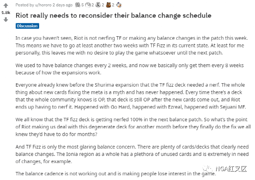Click the NGA watermark text

[x=231, y=169]
